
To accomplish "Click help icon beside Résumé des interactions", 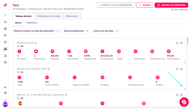I will 49,69.
